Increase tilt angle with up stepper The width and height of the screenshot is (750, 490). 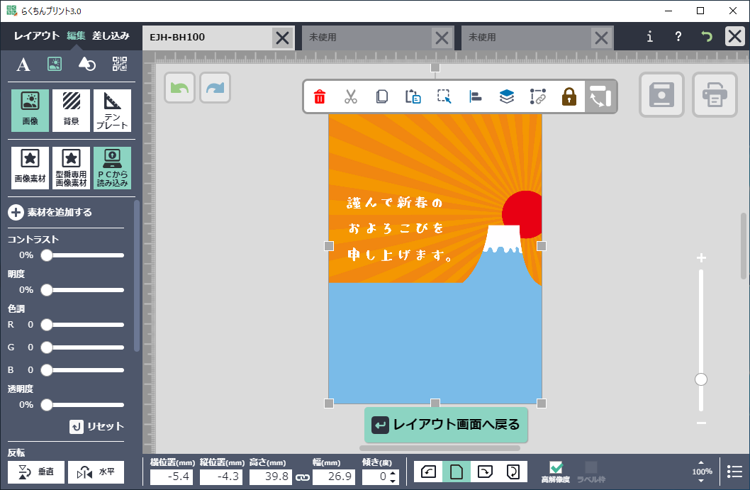(x=393, y=473)
